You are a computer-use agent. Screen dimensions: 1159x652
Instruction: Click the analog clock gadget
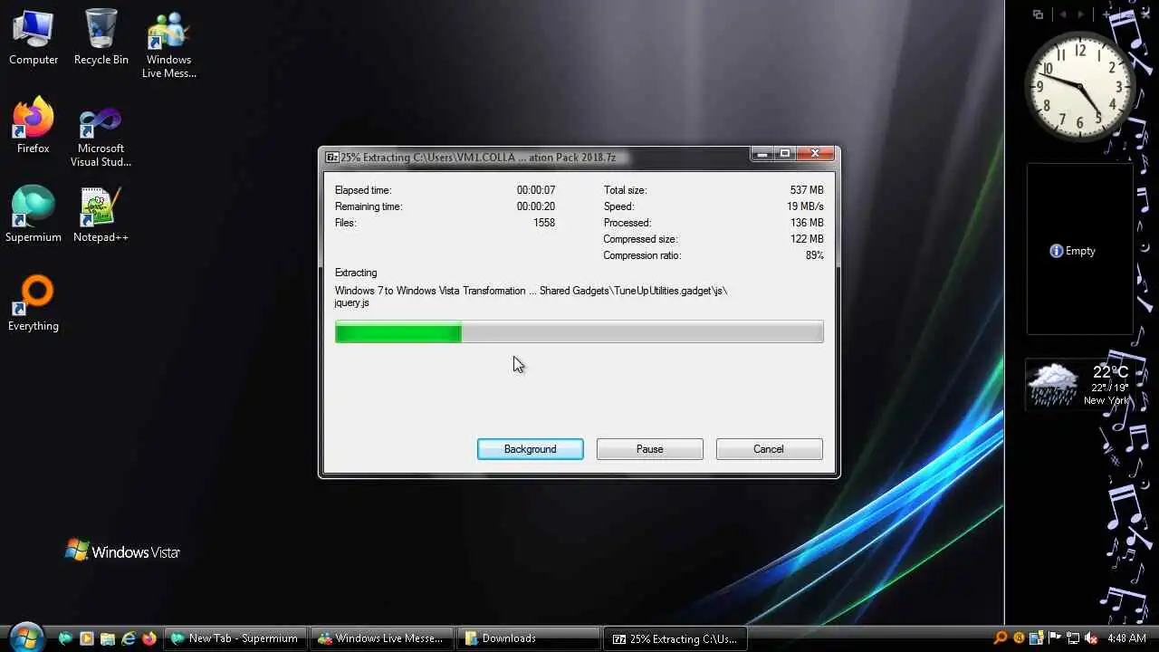coord(1079,87)
